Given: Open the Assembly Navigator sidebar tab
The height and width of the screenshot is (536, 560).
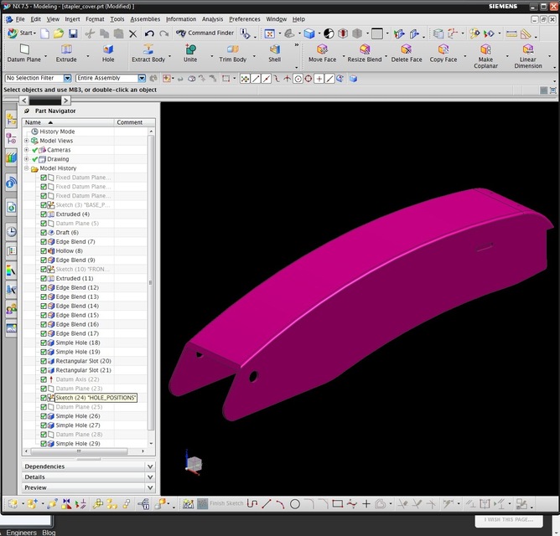Looking at the screenshot, I should point(12,119).
